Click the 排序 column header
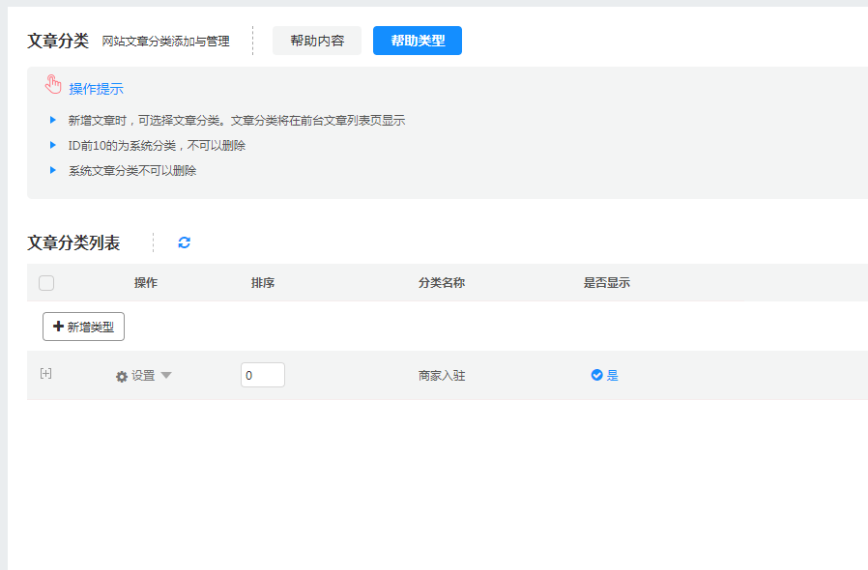868x570 pixels. pos(263,283)
